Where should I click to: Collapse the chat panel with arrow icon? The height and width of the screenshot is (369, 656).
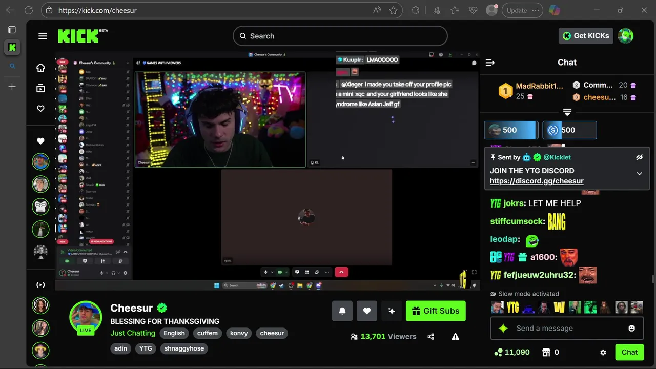coord(490,63)
